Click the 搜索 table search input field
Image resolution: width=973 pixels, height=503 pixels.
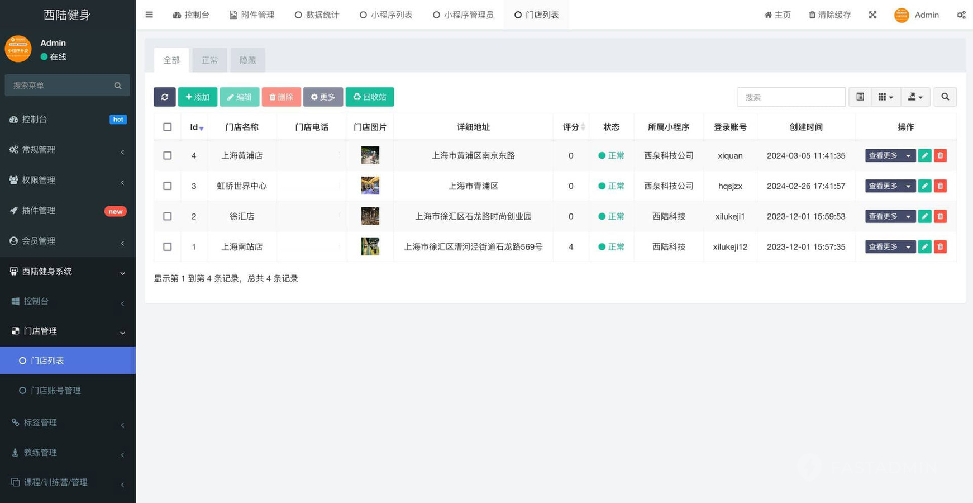click(790, 97)
